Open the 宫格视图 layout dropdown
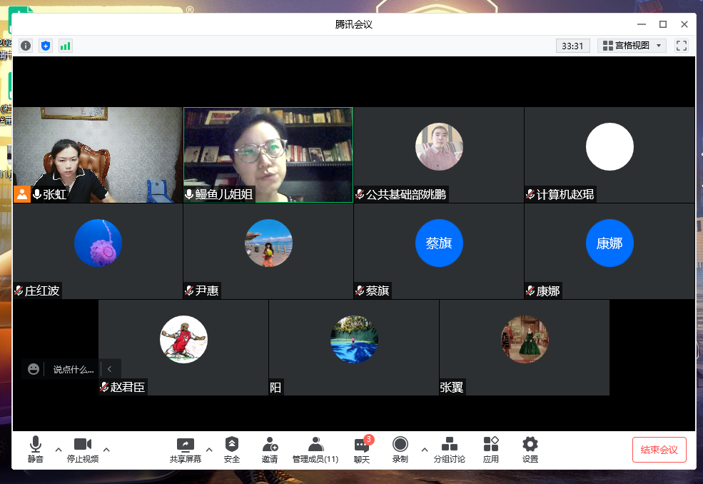This screenshot has height=484, width=703. pos(632,46)
